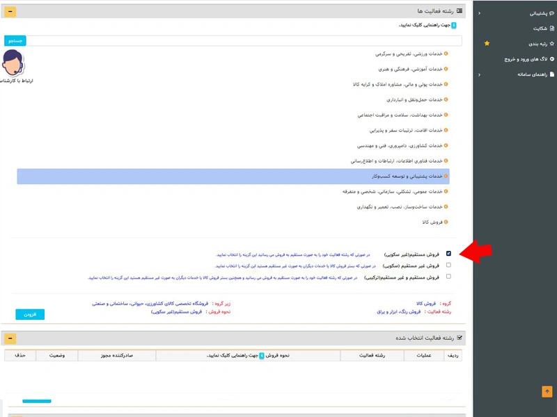Screen dimensions: 557x417
Task: Open ارتباط با کارشناس support avatar
Action: [13, 63]
